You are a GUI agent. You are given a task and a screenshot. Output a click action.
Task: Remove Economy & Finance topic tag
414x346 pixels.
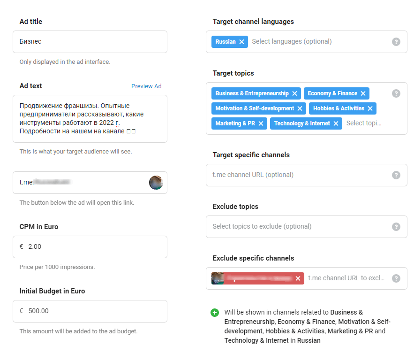tap(363, 93)
